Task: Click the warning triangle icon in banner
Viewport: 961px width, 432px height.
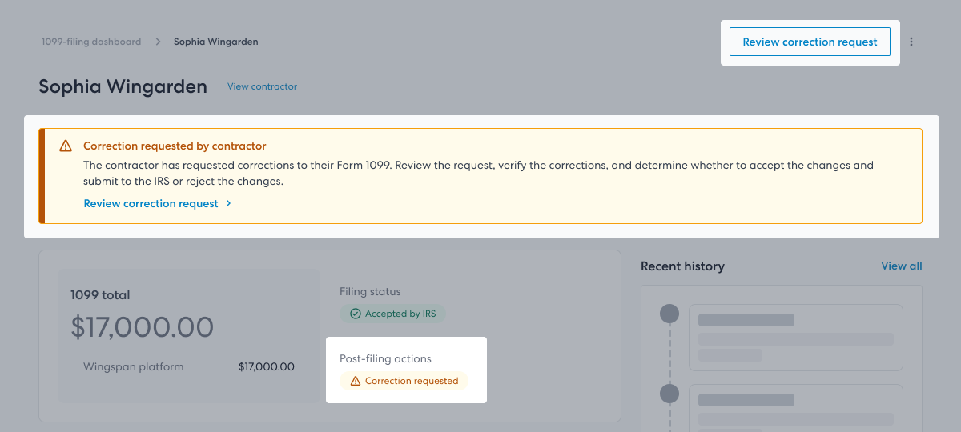Action: pyautogui.click(x=66, y=146)
